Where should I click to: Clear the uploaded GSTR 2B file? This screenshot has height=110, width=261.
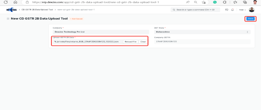[143, 42]
